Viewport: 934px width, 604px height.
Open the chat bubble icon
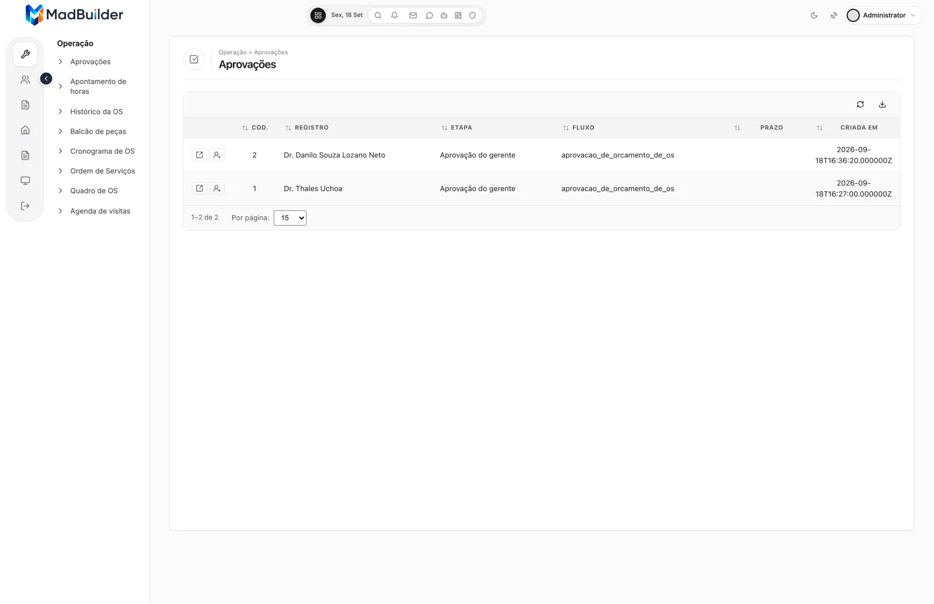(430, 16)
